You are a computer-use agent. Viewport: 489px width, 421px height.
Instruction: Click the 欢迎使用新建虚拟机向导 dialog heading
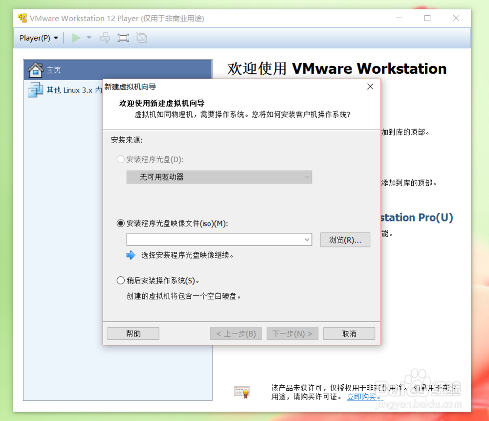162,103
